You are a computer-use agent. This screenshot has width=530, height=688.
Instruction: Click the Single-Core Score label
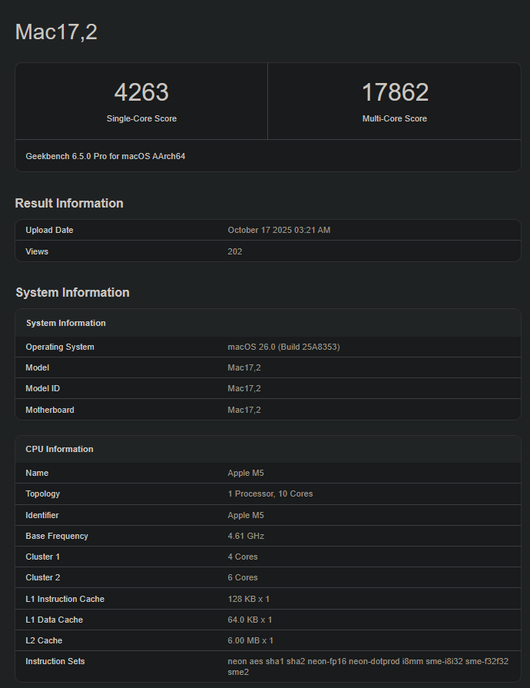point(141,119)
